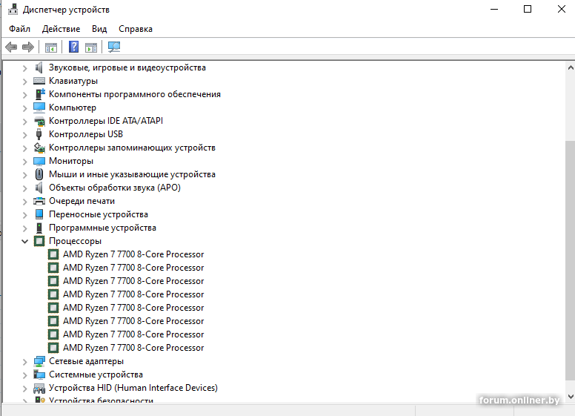Expand Звуковые, игровые и видеоустройства
Viewport: 575px width, 416px height.
[24, 68]
